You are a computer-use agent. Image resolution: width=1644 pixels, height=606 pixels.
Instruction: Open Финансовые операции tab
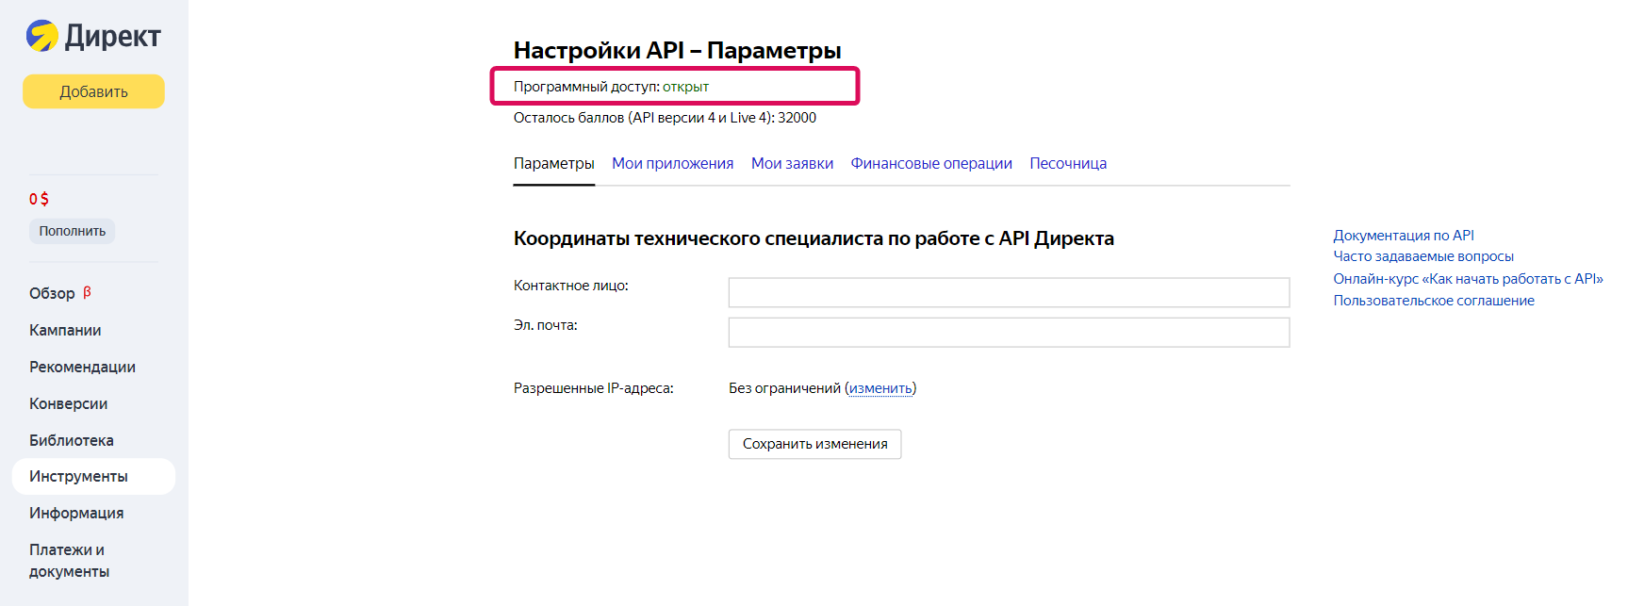[930, 163]
